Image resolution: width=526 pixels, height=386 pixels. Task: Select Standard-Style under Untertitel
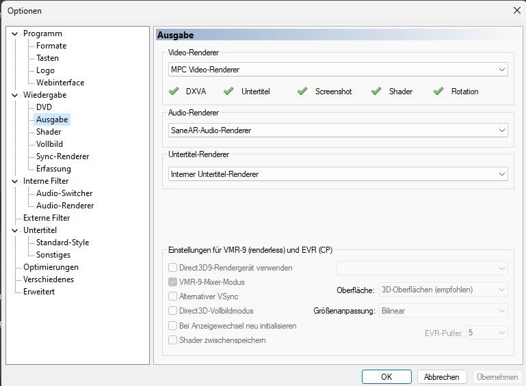(x=63, y=243)
